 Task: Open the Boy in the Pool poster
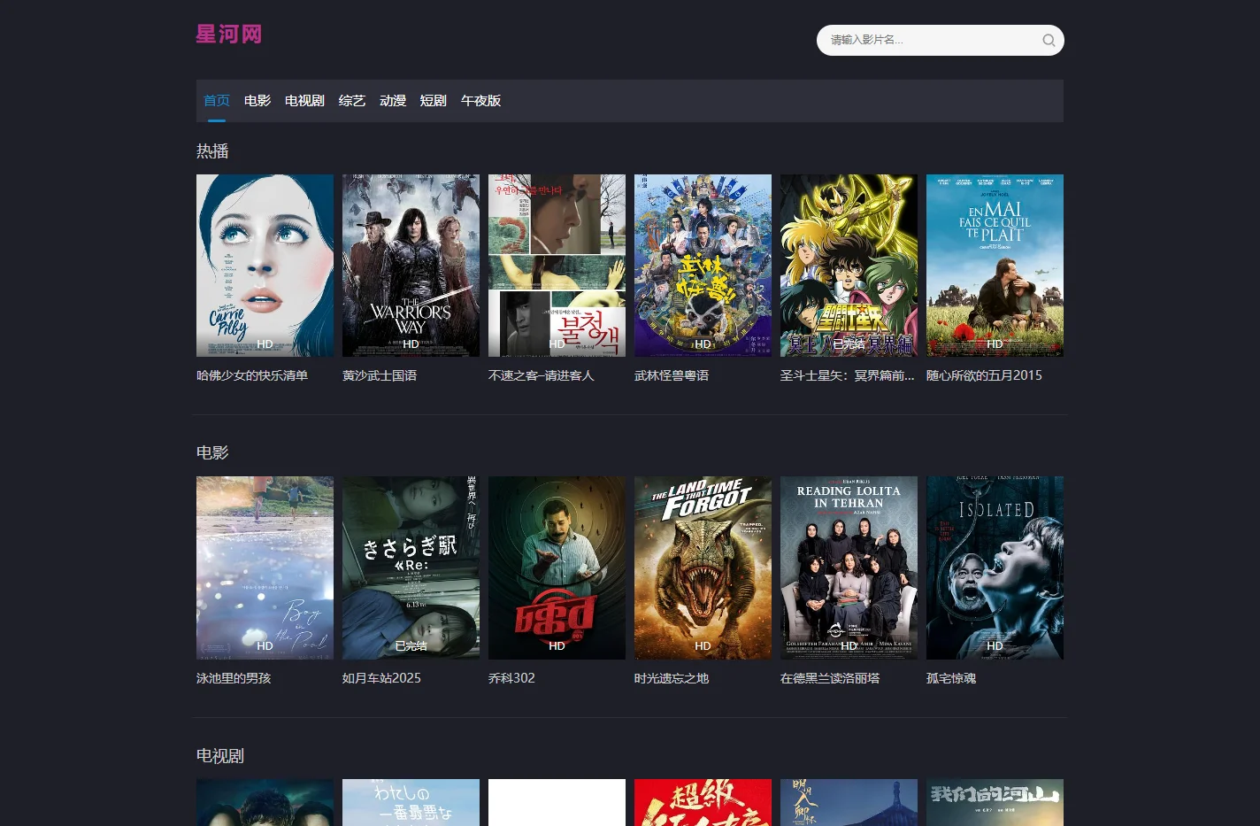265,568
